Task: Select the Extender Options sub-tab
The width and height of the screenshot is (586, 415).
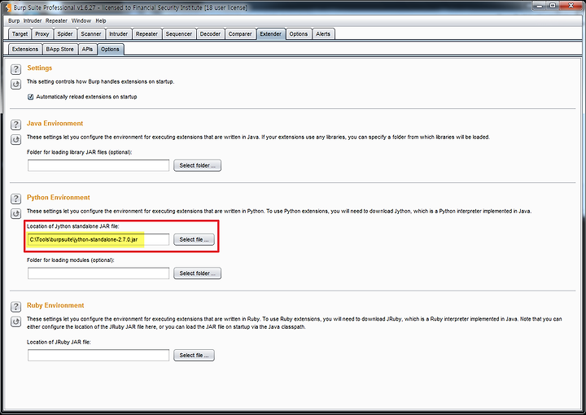Action: click(110, 49)
